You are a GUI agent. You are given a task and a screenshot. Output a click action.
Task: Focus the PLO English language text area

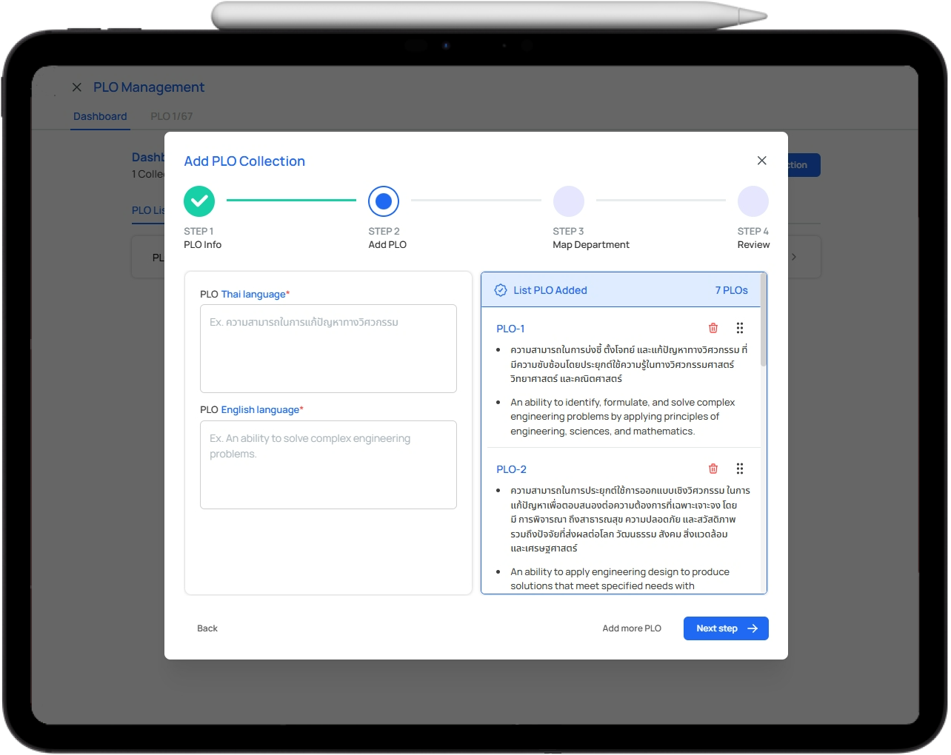click(x=328, y=465)
